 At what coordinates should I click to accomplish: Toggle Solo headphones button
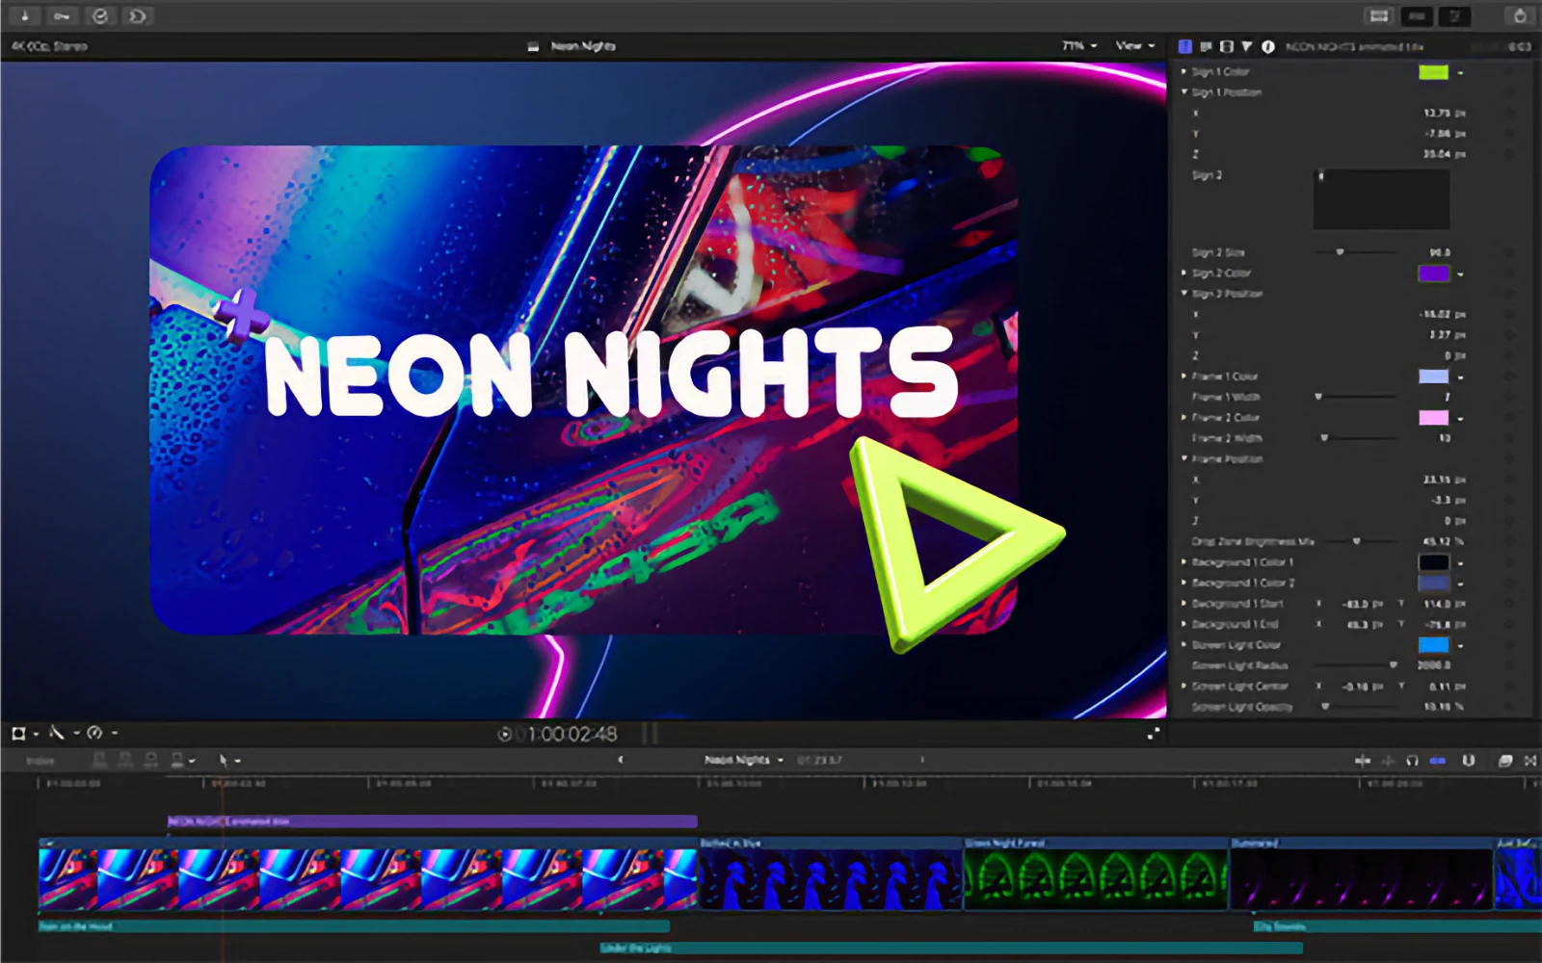point(1412,761)
